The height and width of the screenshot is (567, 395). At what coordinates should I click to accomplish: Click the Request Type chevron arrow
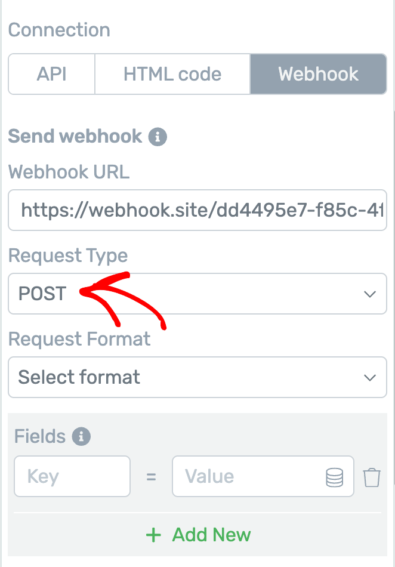click(370, 294)
